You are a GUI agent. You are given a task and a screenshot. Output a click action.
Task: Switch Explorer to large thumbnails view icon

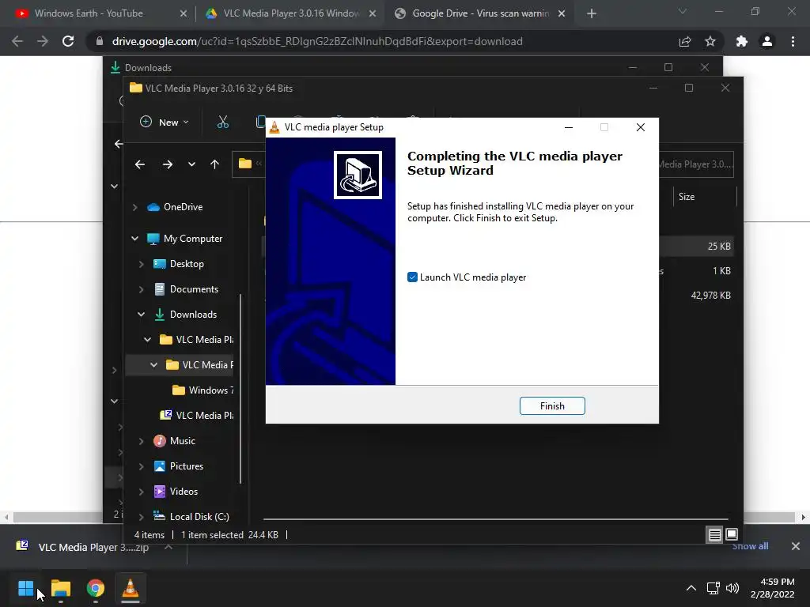pos(732,535)
